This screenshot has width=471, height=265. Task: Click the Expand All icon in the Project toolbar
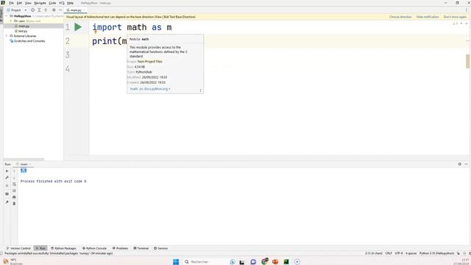point(39,10)
